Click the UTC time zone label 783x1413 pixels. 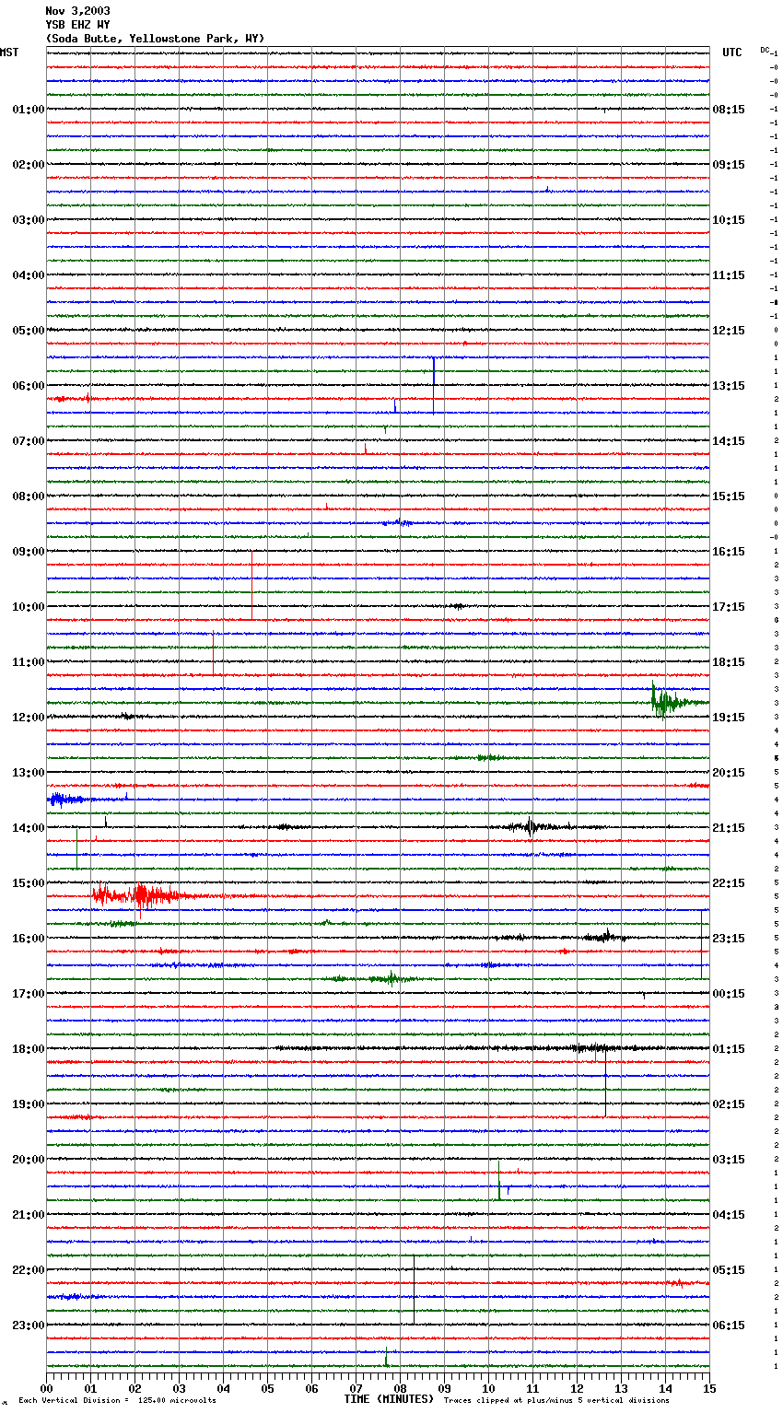[x=732, y=53]
